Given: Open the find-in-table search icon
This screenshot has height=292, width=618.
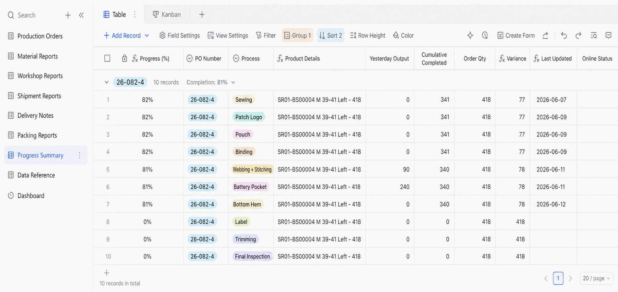Looking at the screenshot, I should click(x=594, y=35).
